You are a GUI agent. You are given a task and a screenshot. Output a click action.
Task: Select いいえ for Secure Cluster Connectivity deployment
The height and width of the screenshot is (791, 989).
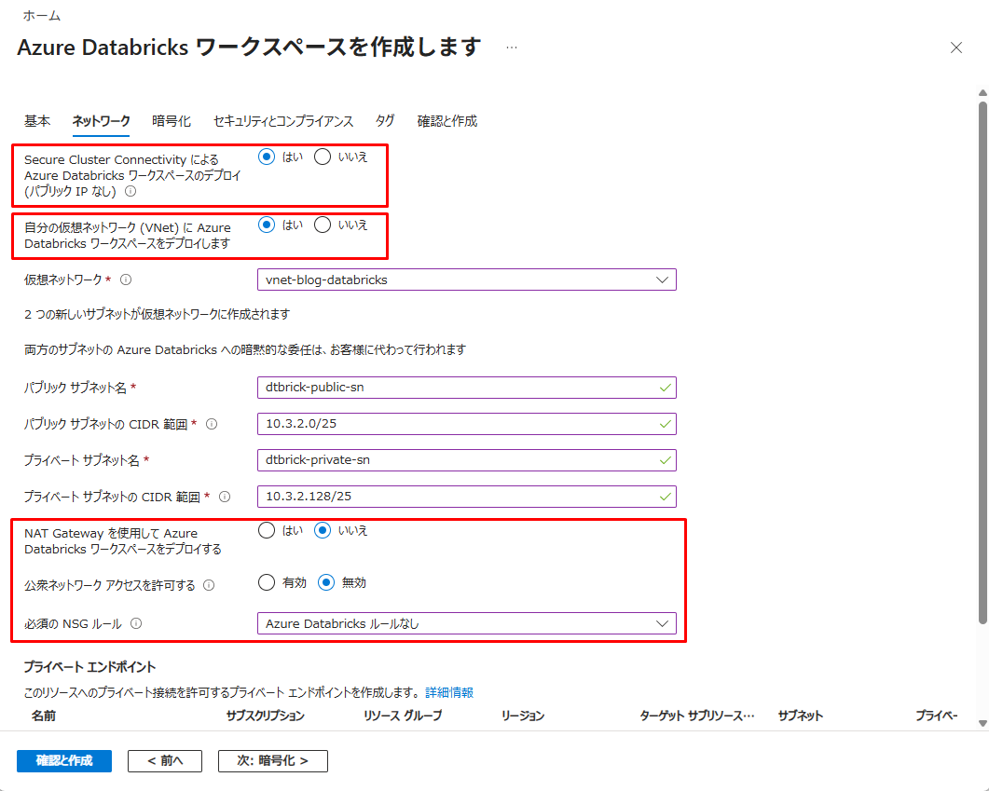(x=323, y=157)
